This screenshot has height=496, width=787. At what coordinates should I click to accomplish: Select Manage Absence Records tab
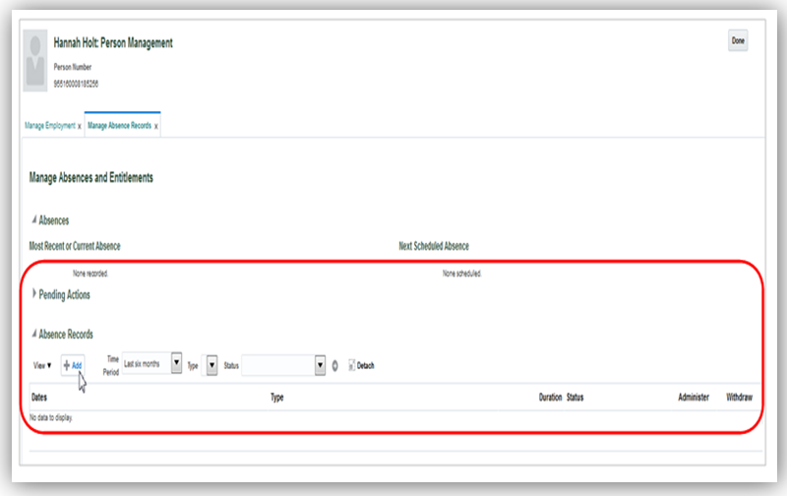point(119,126)
